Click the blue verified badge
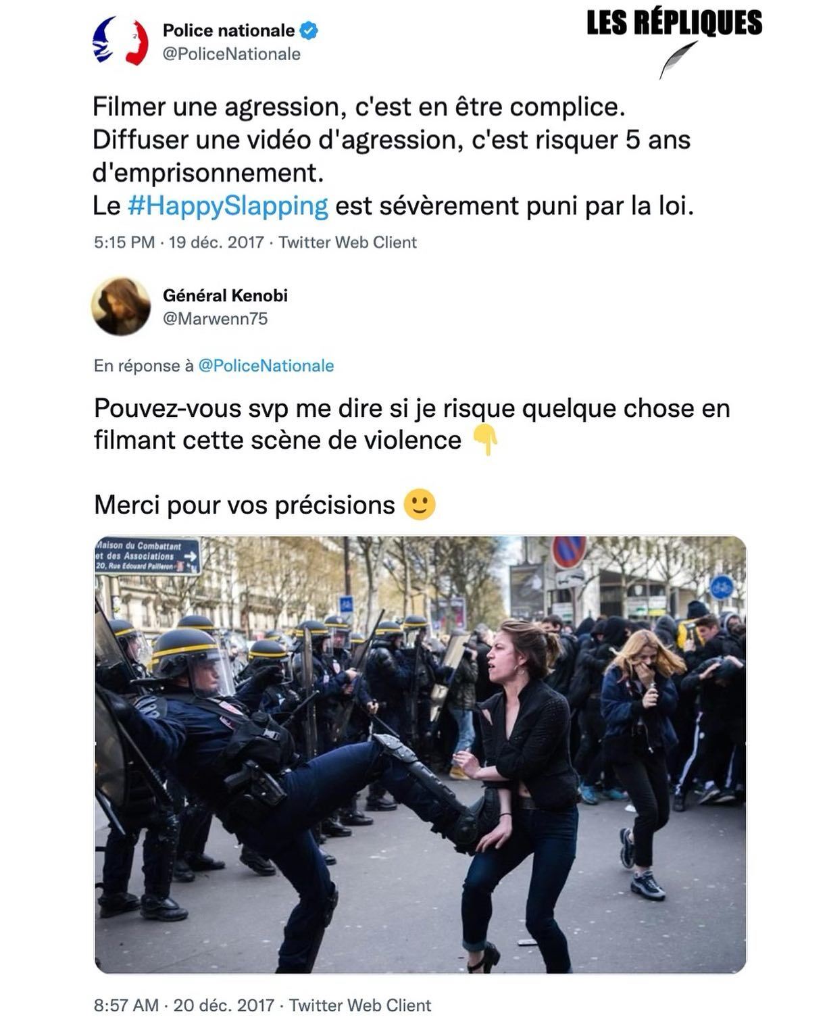Image resolution: width=827 pixels, height=1021 pixels. coord(309,30)
